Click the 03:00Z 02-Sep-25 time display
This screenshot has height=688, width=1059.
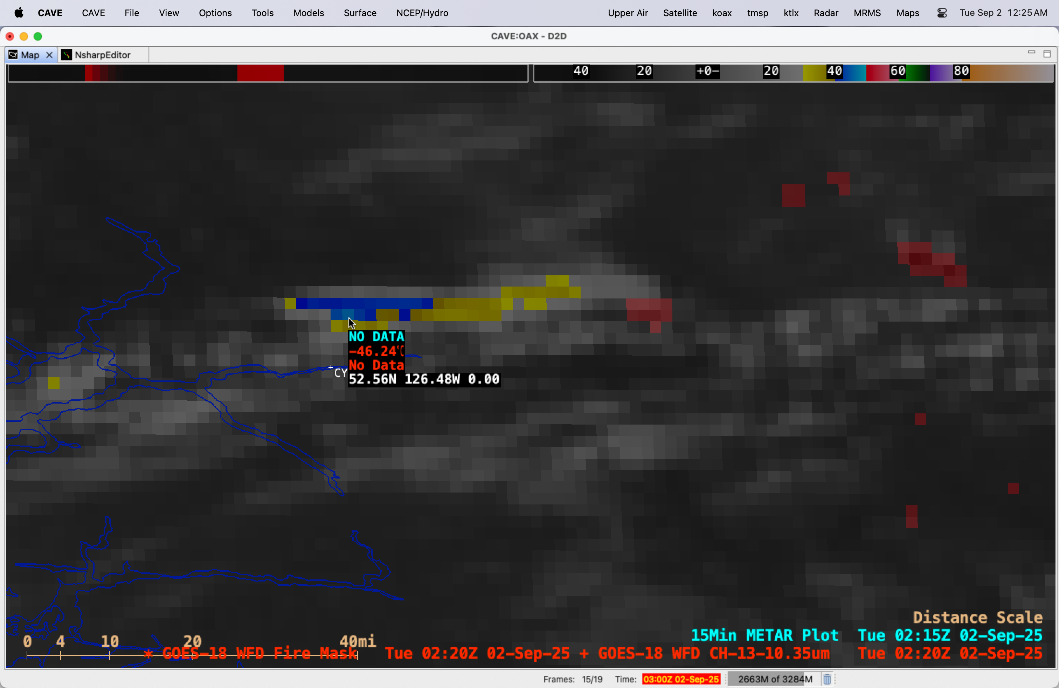(x=681, y=679)
